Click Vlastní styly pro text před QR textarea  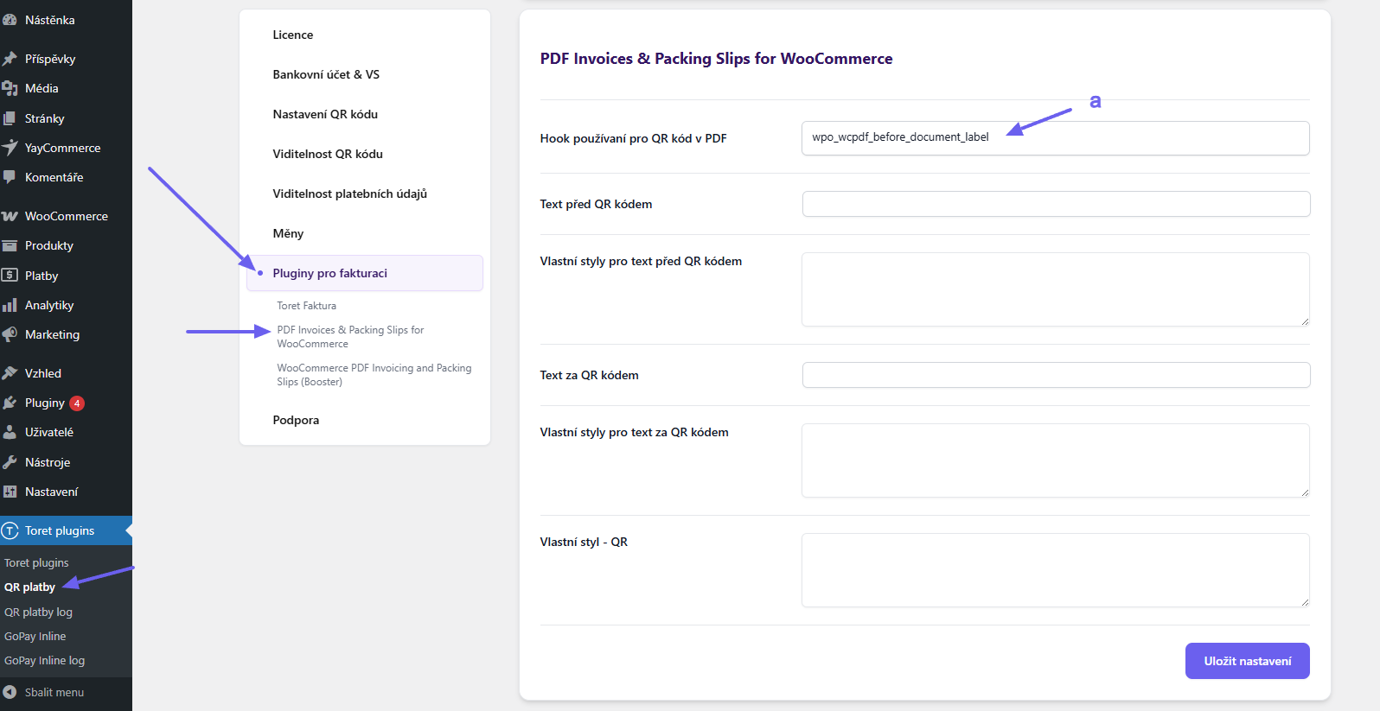click(x=1055, y=289)
